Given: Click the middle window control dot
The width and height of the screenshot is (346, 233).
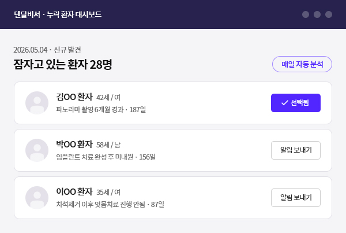Looking at the screenshot, I should pyautogui.click(x=317, y=14).
